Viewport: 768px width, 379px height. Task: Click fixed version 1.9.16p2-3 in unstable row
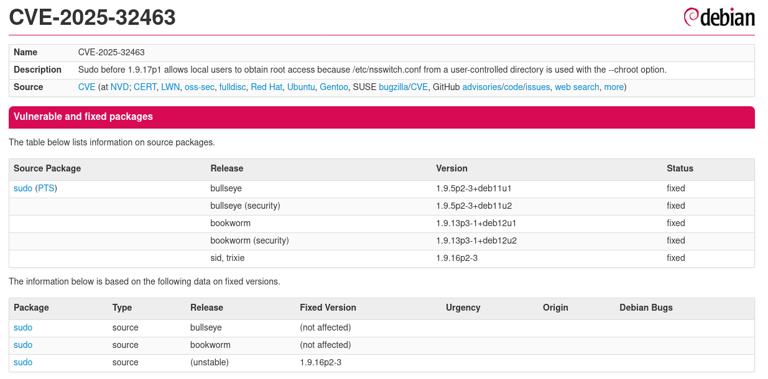[321, 362]
